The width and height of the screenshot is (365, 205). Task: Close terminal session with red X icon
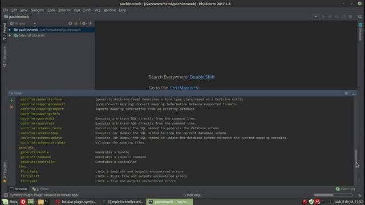click(11, 107)
